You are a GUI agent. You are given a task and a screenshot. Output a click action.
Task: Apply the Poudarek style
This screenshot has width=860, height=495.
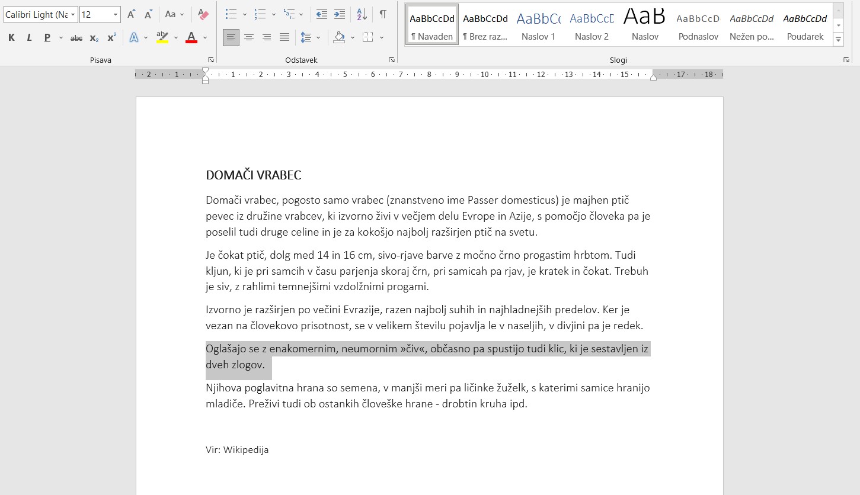[x=805, y=24]
